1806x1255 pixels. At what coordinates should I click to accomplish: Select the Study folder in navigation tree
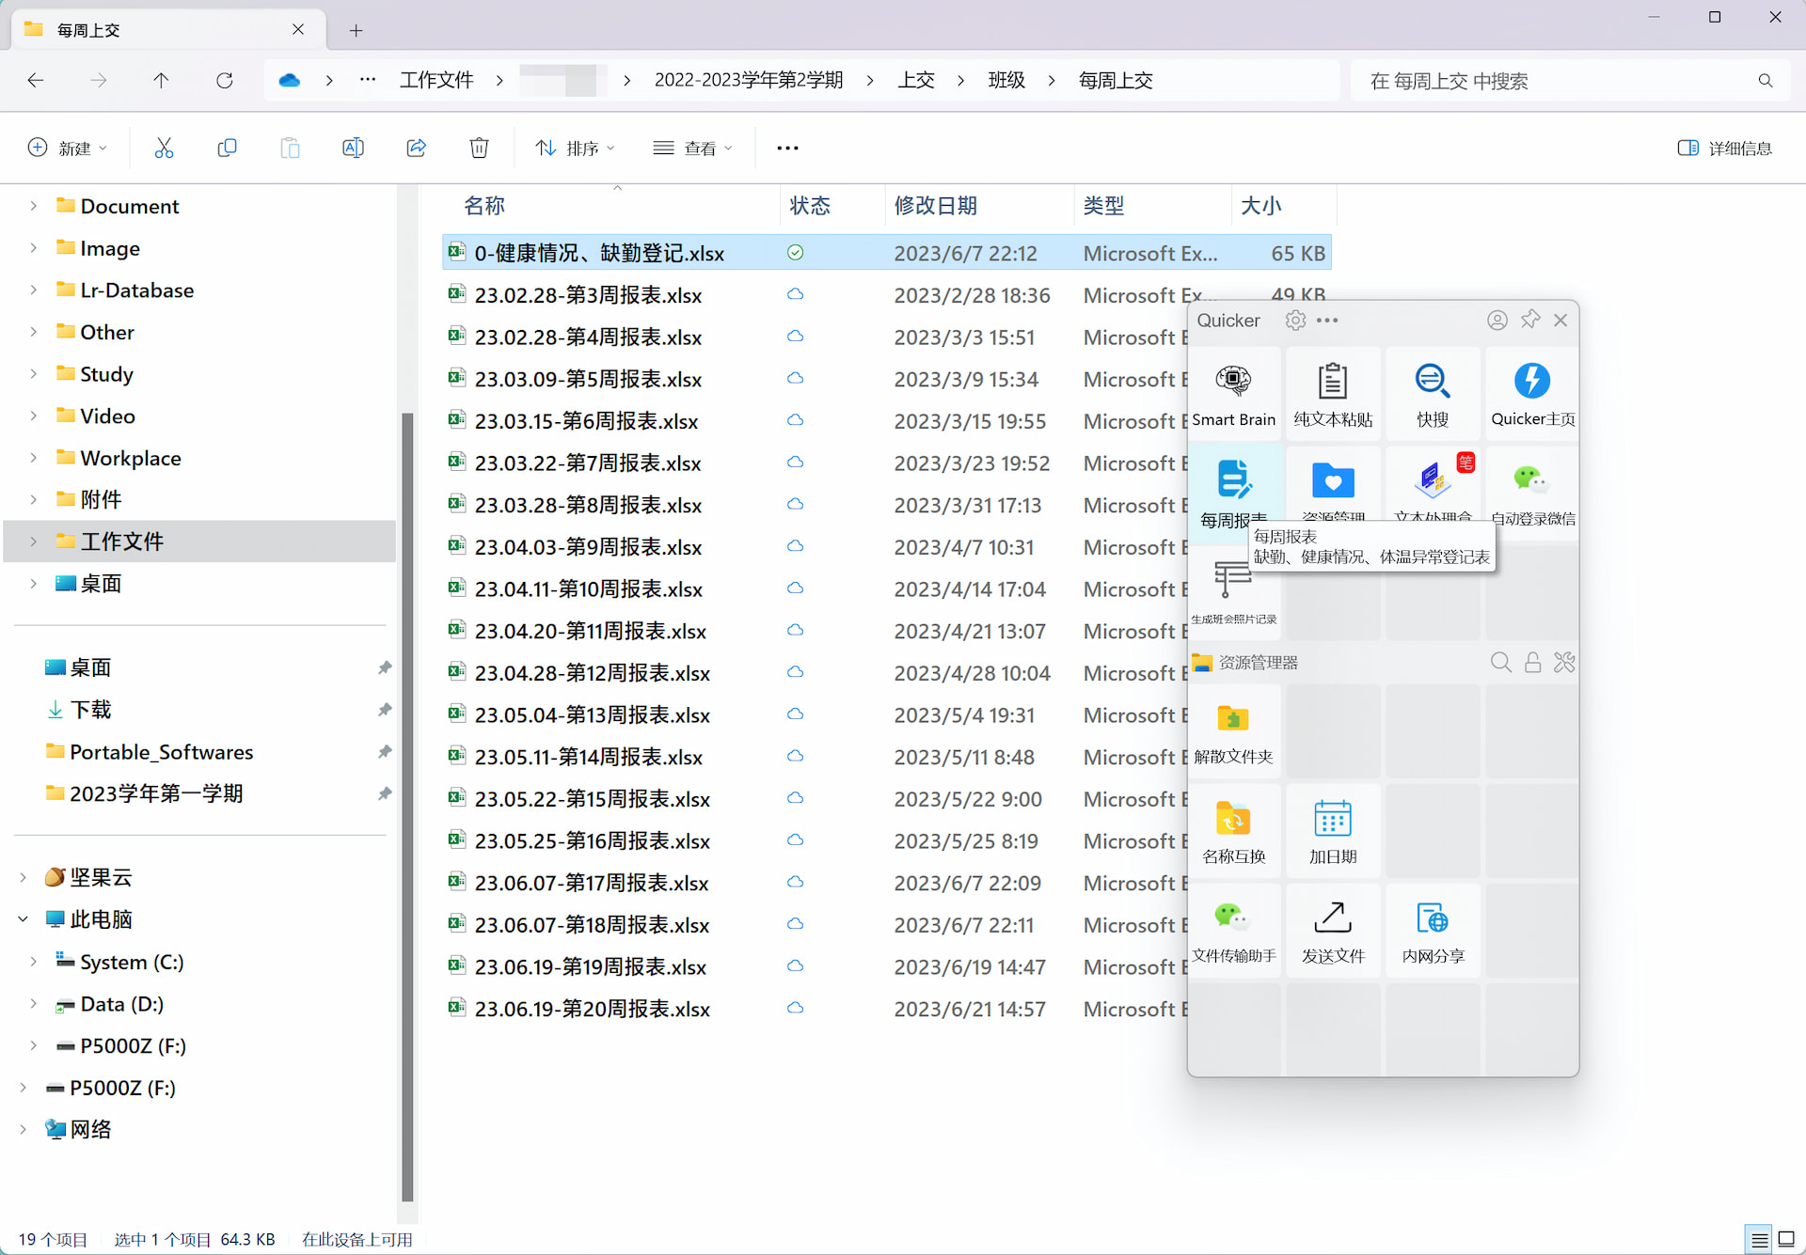coord(106,374)
